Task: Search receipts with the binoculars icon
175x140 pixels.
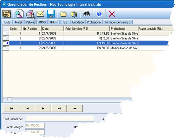Action: pyautogui.click(x=86, y=14)
